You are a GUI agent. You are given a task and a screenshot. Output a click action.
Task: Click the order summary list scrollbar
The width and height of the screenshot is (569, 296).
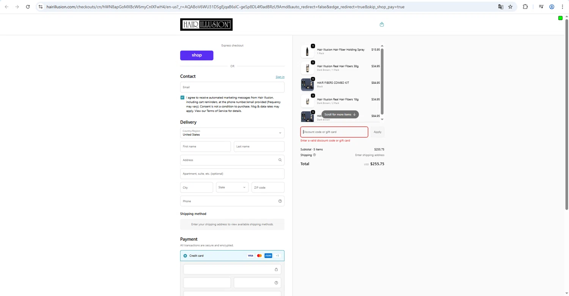pyautogui.click(x=382, y=81)
